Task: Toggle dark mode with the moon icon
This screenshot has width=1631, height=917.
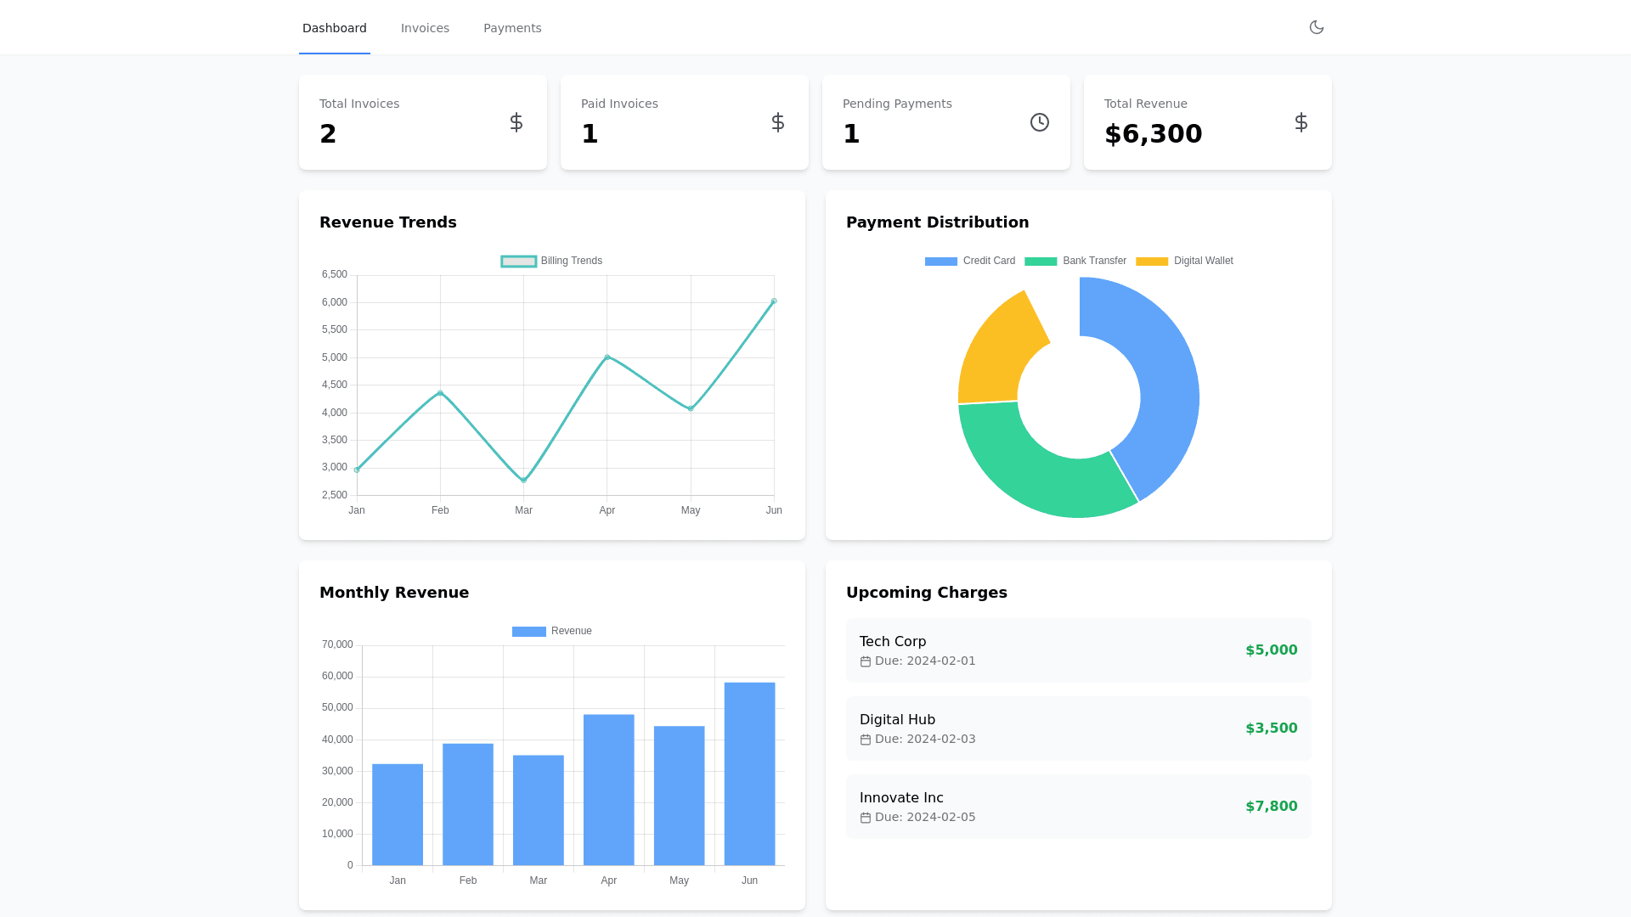Action: [1317, 27]
